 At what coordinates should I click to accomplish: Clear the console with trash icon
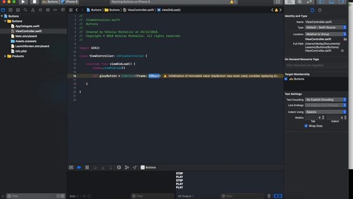click(269, 196)
